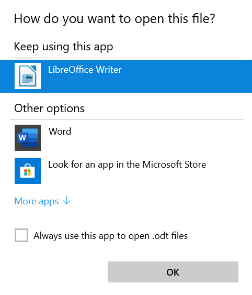Click the picture thumbnail inside LibreOffice icon

pyautogui.click(x=29, y=77)
